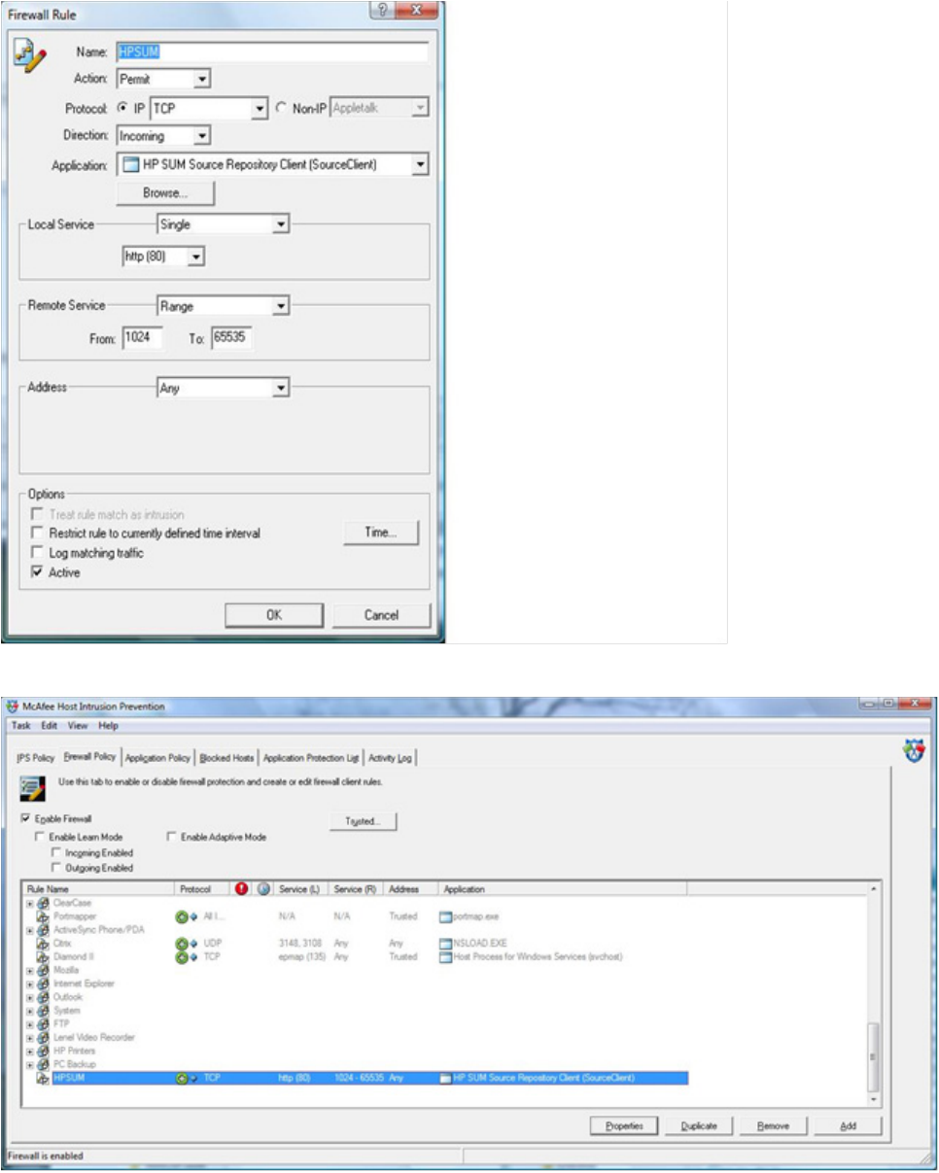The height and width of the screenshot is (1173, 939).
Task: Open the Direction dropdown showing Incoming
Action: tap(163, 137)
